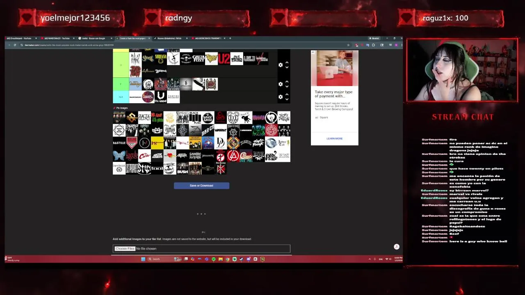Pick the Bad Co logo
The width and height of the screenshot is (525, 295).
pos(208,130)
